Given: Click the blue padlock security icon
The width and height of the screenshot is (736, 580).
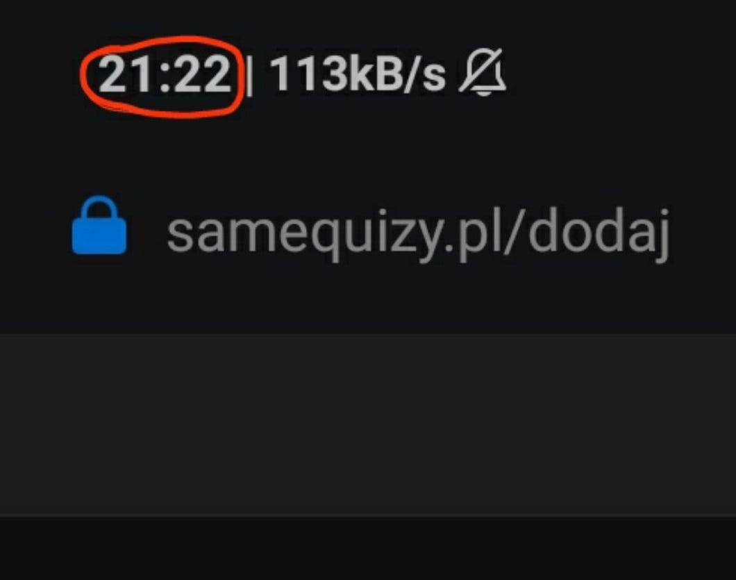Looking at the screenshot, I should point(99,225).
